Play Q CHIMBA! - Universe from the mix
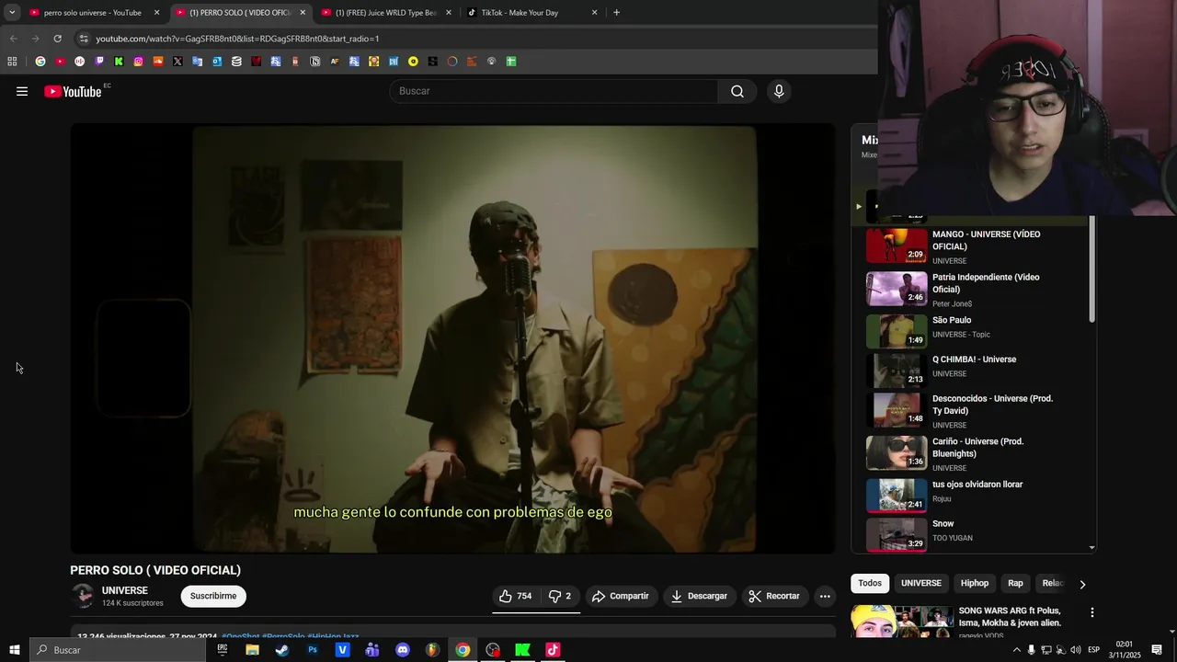Screen dimensions: 1177x662 [976, 370]
